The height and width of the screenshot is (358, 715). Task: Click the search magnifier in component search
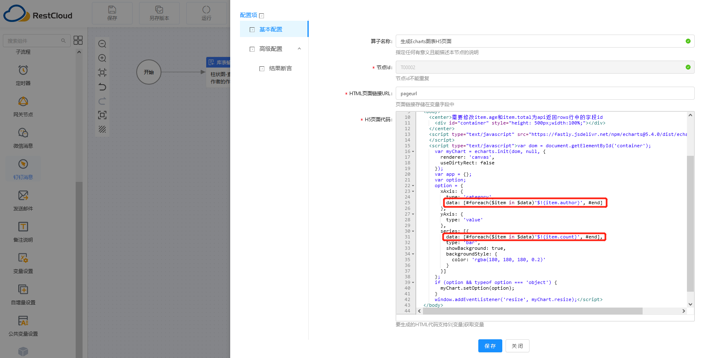click(63, 41)
